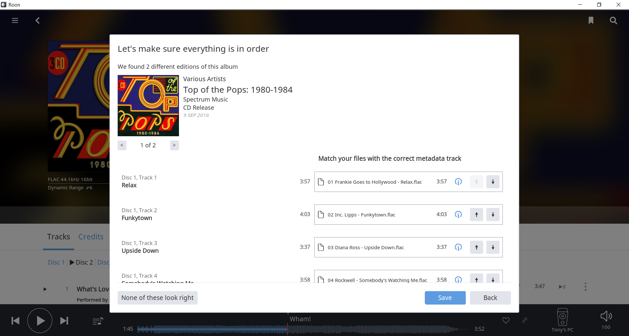
Task: Click the Back button in dialog
Action: coord(490,298)
